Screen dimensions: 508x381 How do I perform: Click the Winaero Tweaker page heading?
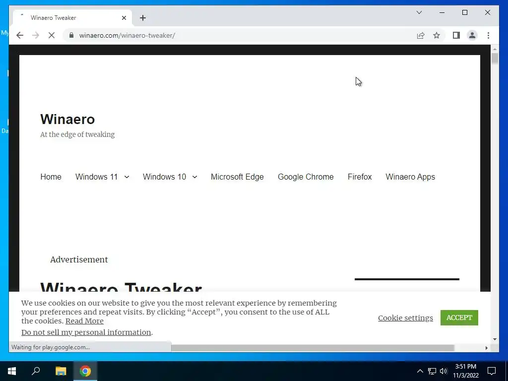coord(121,287)
